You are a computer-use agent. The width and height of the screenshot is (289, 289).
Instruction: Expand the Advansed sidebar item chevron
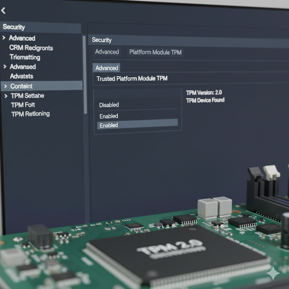tap(5, 67)
